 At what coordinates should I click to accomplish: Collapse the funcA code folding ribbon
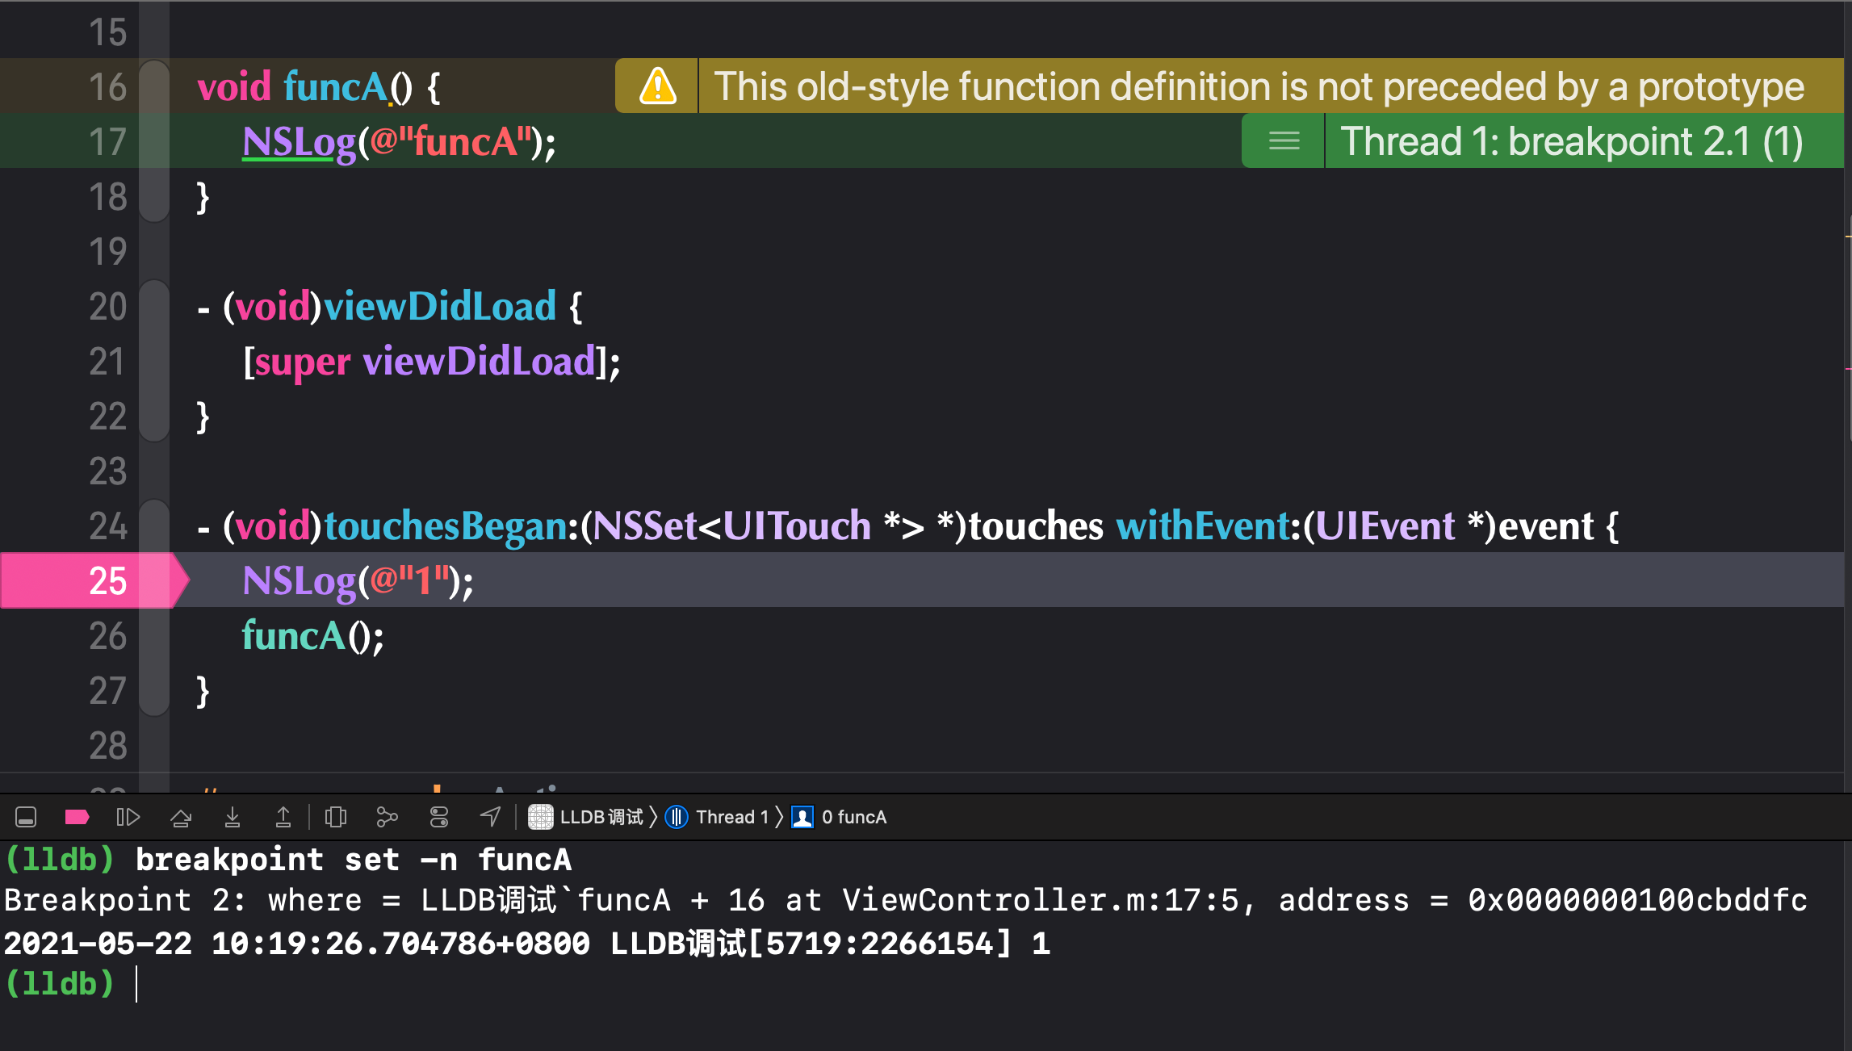coord(154,141)
